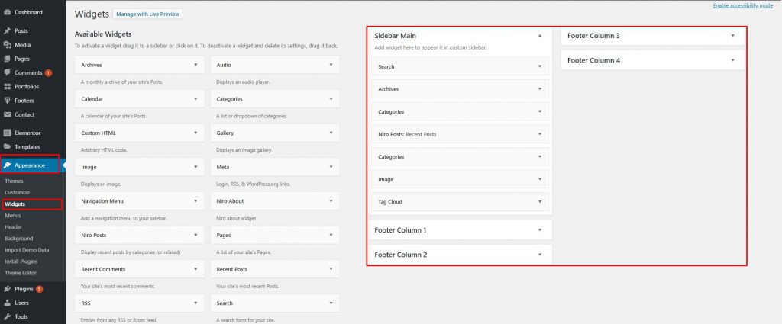Screen dimensions: 782x324
Task: Click the Appearance paintbrush icon
Action: pos(7,165)
